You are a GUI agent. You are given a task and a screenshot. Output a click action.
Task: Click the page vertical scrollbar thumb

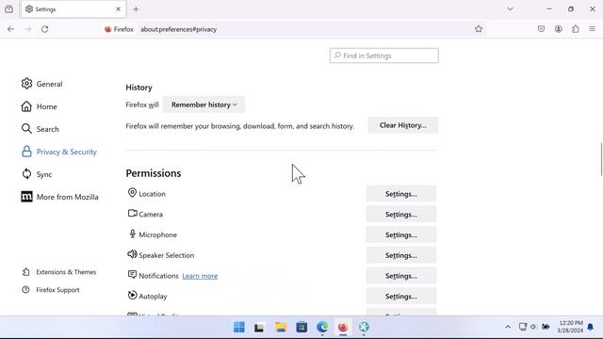(x=601, y=159)
